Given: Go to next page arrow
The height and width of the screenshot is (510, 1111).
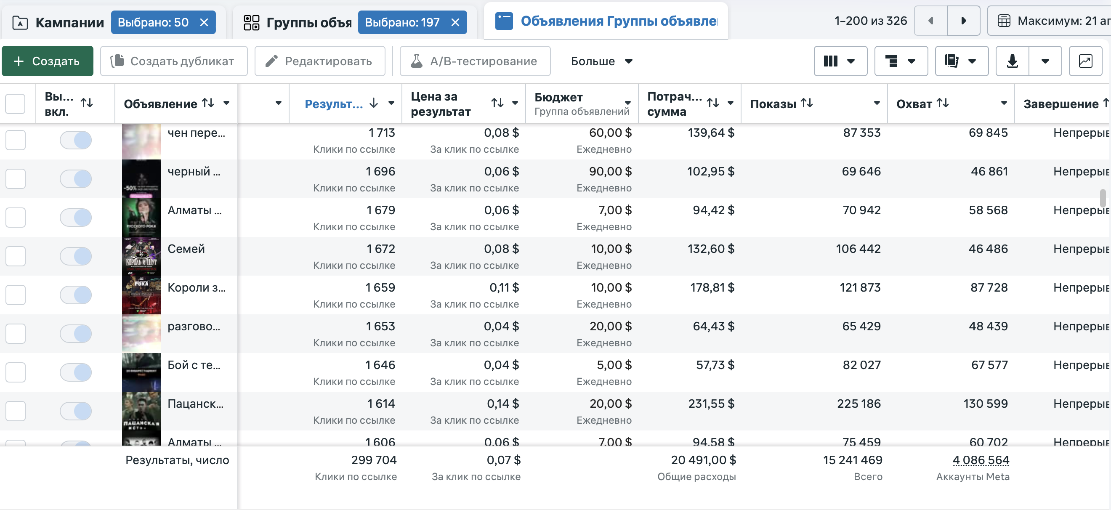Looking at the screenshot, I should tap(963, 21).
